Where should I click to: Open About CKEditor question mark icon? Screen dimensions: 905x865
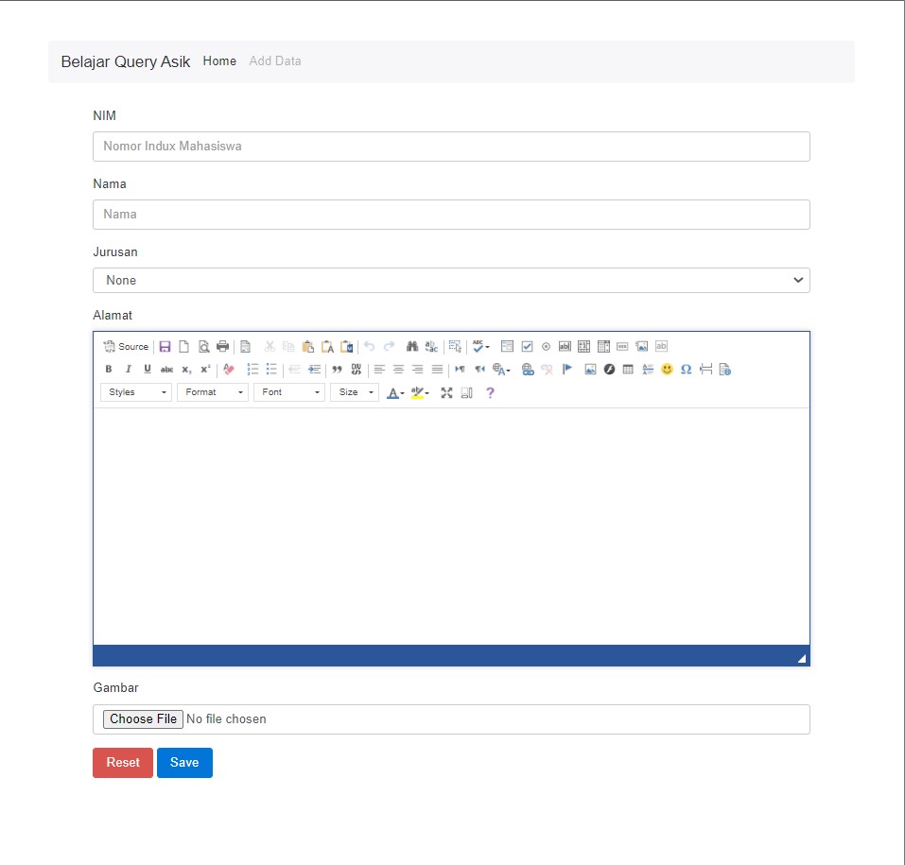[490, 392]
